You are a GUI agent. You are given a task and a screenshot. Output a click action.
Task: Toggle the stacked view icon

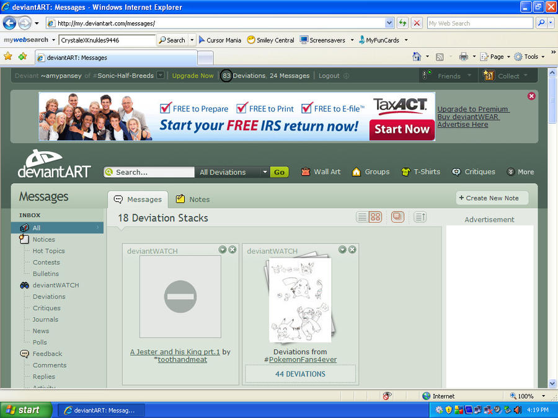tap(397, 217)
